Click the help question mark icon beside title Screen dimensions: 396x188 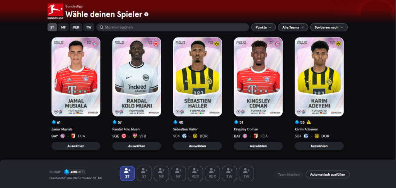147,14
